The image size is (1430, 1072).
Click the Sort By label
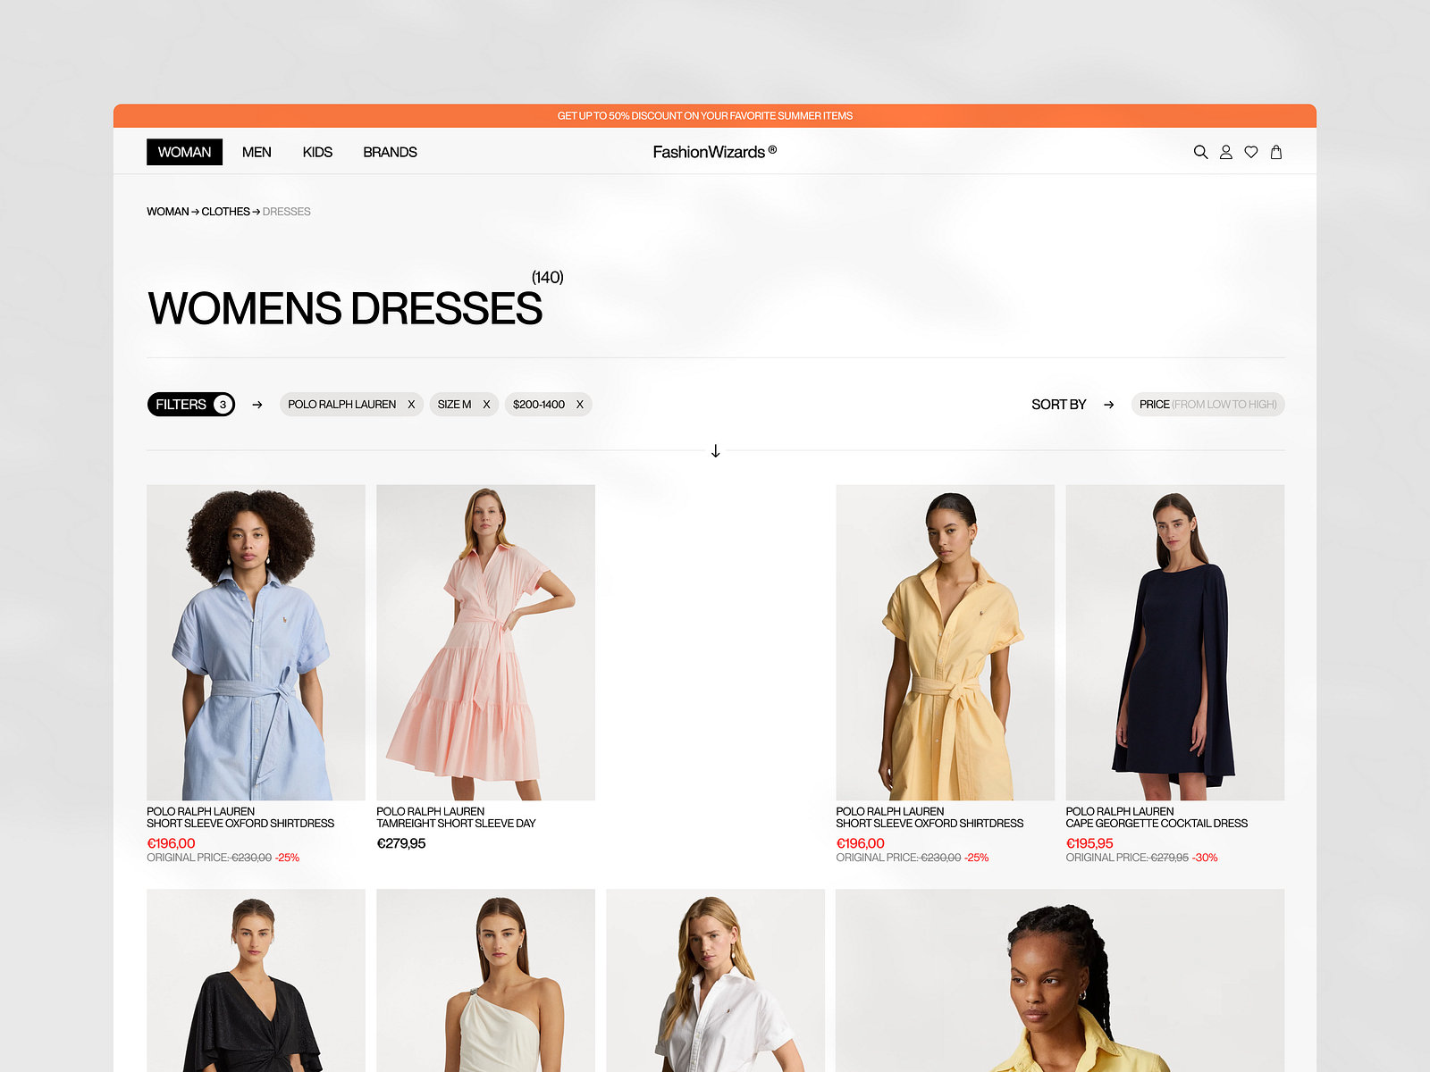point(1059,405)
